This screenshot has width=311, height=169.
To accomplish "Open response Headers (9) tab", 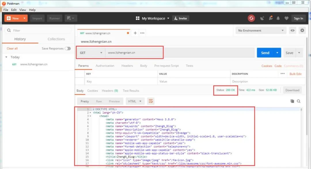I will 110,91.
